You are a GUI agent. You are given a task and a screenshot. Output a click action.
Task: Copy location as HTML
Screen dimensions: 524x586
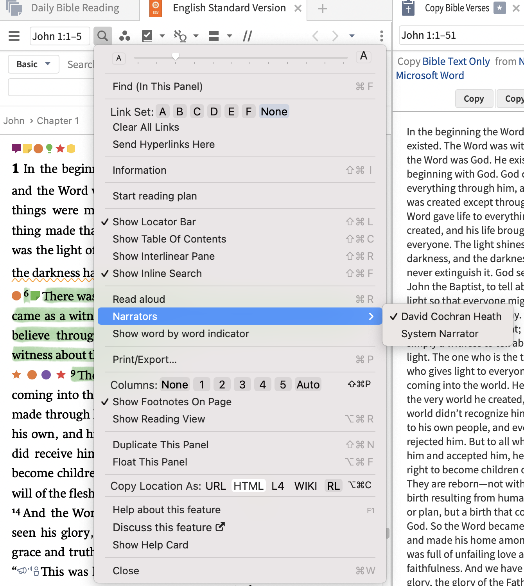coord(248,486)
